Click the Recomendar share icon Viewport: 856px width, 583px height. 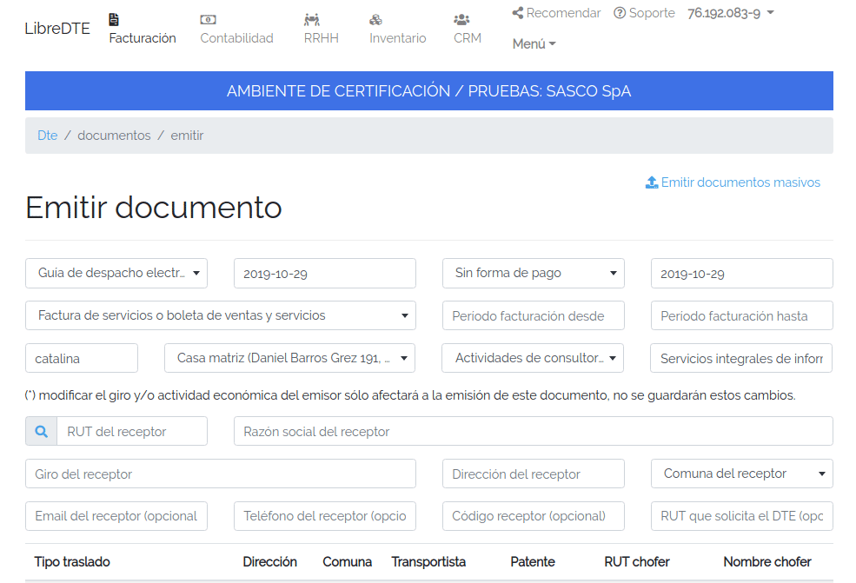pyautogui.click(x=516, y=12)
